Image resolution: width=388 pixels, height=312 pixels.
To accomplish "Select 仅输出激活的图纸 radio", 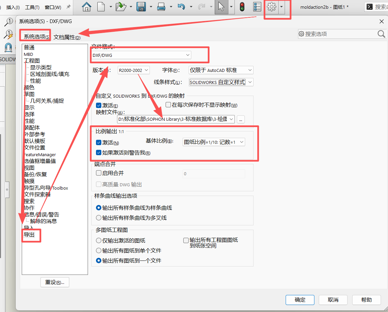I will pos(98,240).
